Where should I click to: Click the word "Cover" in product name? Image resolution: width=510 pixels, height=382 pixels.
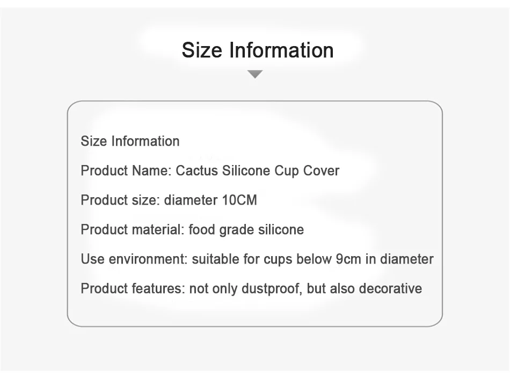(322, 171)
